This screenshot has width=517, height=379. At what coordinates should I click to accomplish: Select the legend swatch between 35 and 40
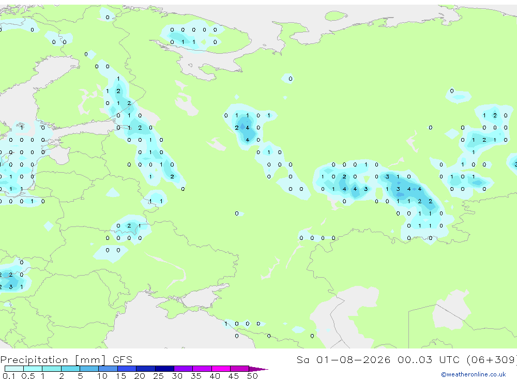pos(202,369)
